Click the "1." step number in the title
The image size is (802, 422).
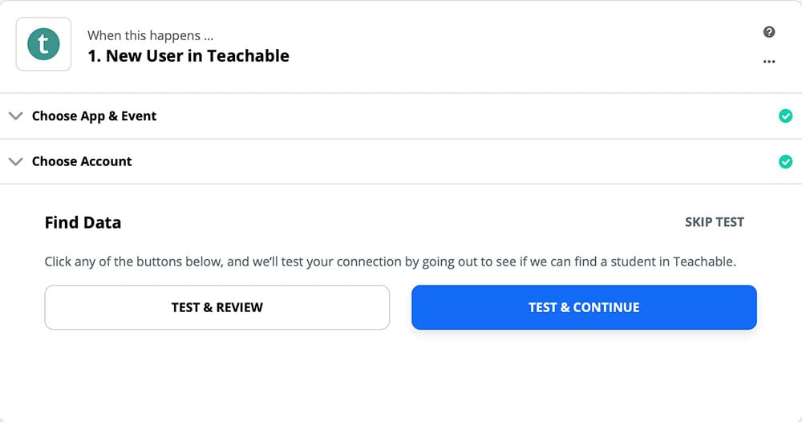tap(95, 56)
